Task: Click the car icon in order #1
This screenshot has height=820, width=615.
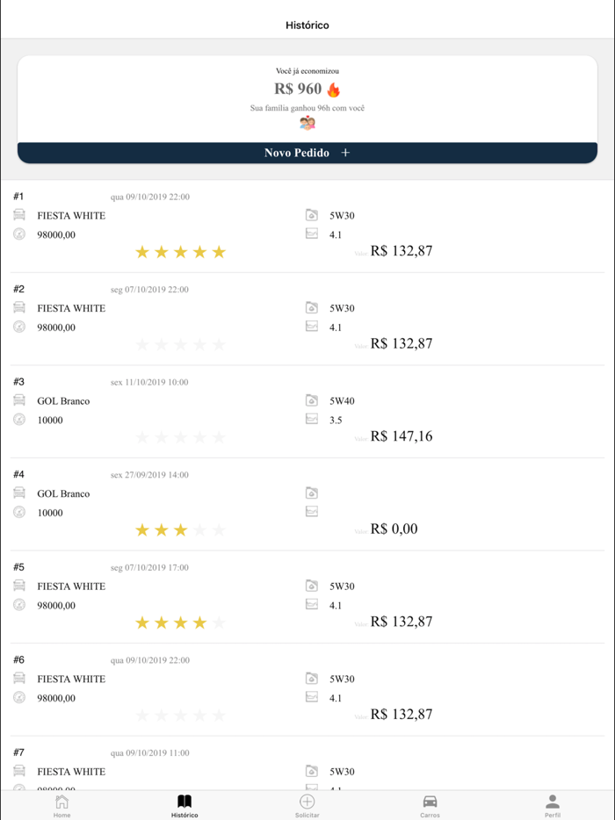Action: [x=19, y=215]
